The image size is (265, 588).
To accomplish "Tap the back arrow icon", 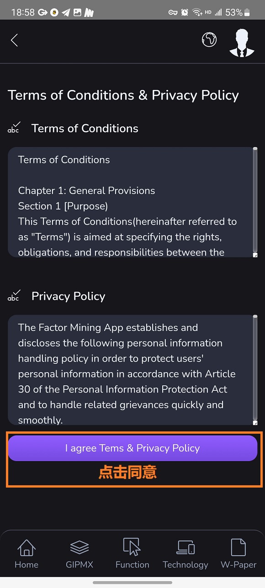I will click(14, 40).
